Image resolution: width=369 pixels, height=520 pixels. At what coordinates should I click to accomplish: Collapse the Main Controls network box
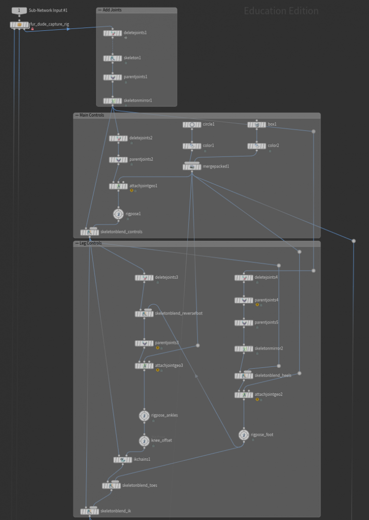[x=77, y=116]
